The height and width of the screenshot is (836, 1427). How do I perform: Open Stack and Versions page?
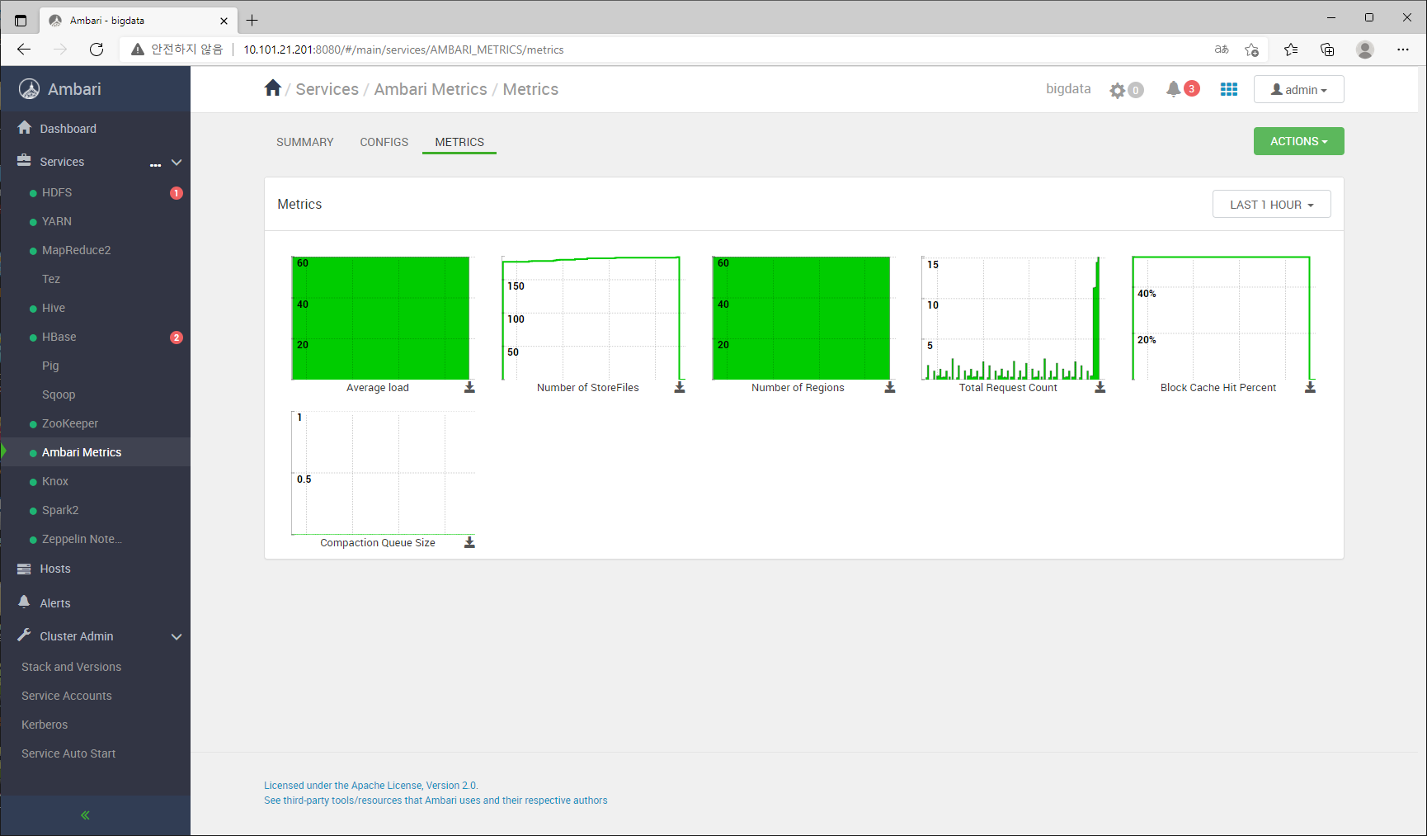click(71, 667)
